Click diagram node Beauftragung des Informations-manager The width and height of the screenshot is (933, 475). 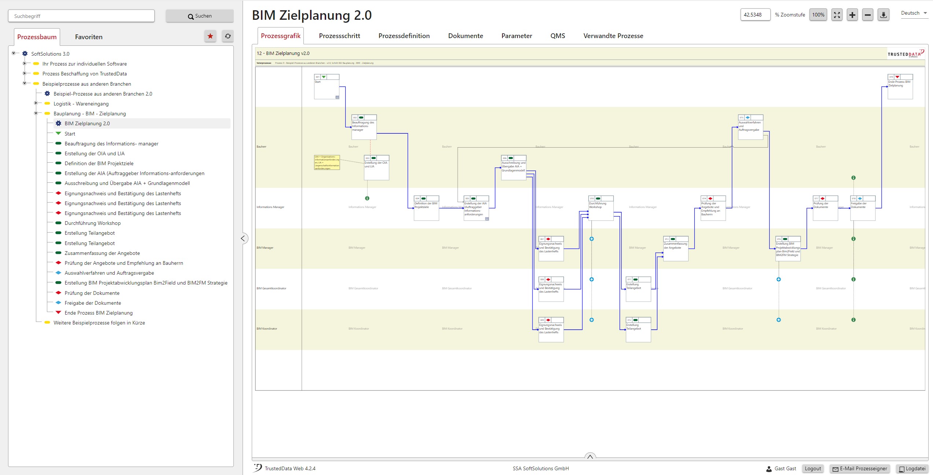[364, 127]
